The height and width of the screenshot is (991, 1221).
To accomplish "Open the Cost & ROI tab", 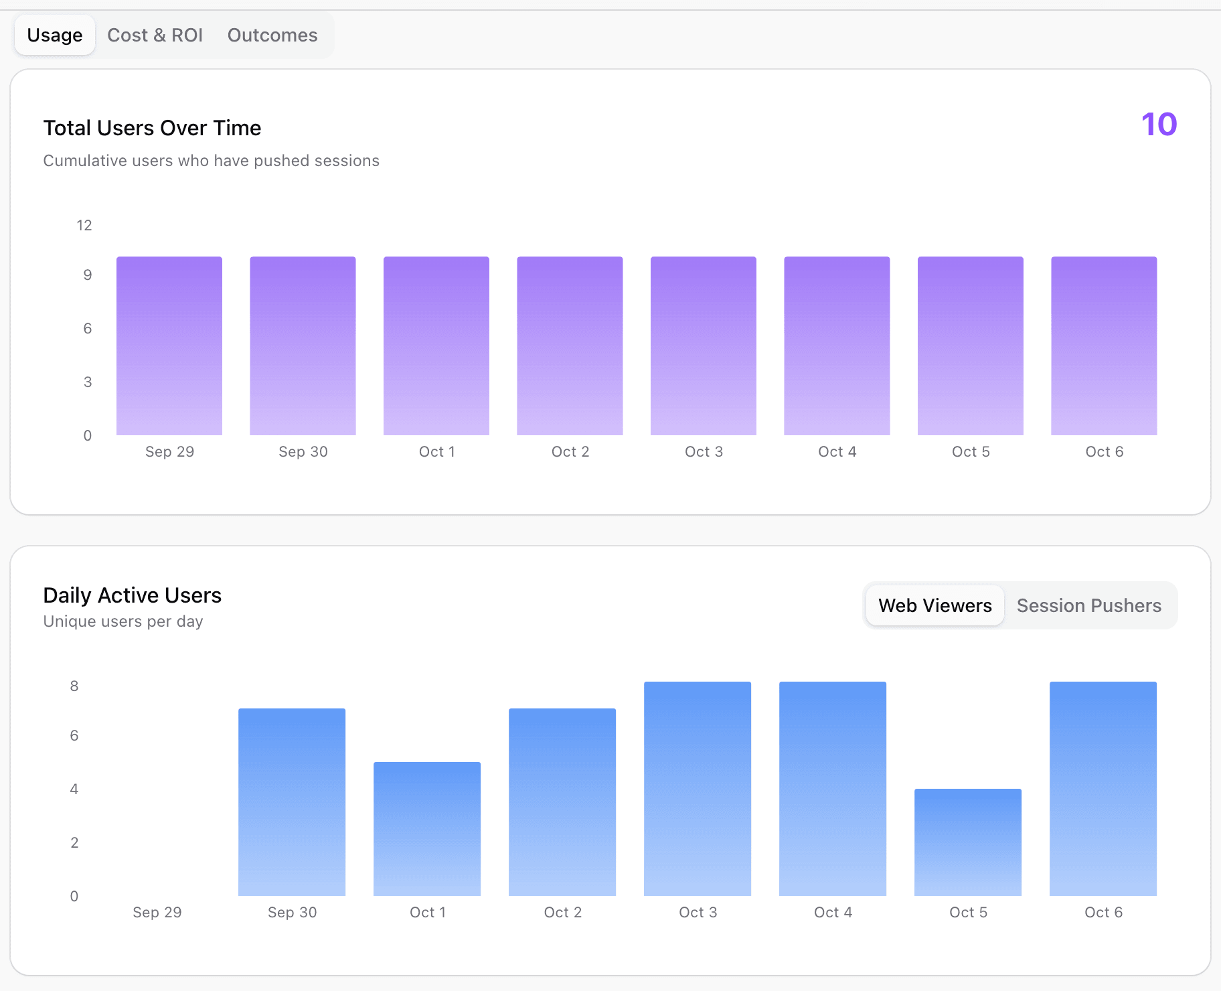I will (155, 35).
